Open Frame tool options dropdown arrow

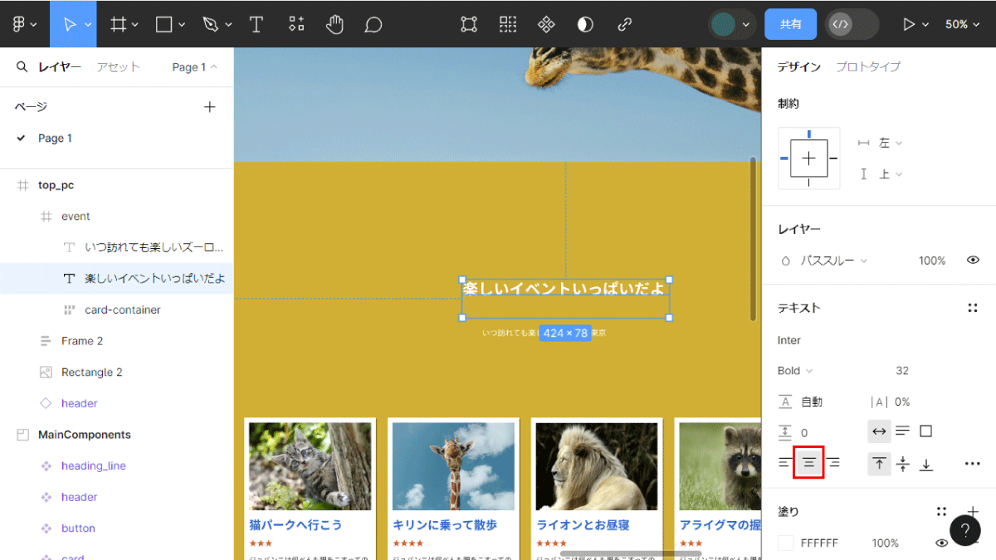pyautogui.click(x=135, y=25)
